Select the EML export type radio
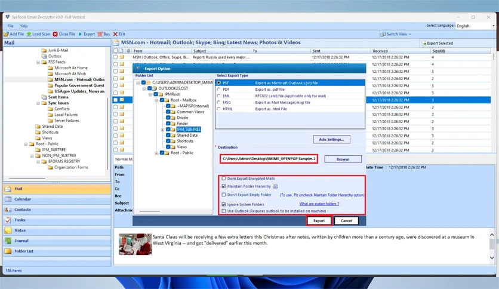Screen dimensions: 499x289 click(218, 96)
